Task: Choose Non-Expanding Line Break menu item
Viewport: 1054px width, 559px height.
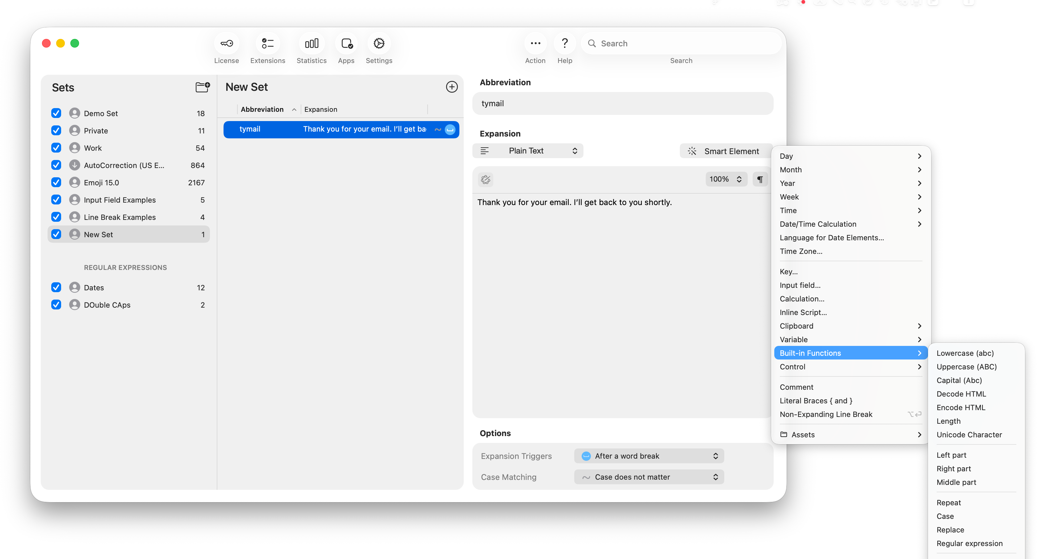Action: (826, 414)
